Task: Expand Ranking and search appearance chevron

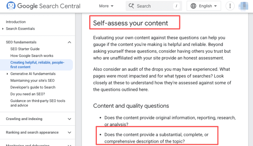Action: click(69, 132)
